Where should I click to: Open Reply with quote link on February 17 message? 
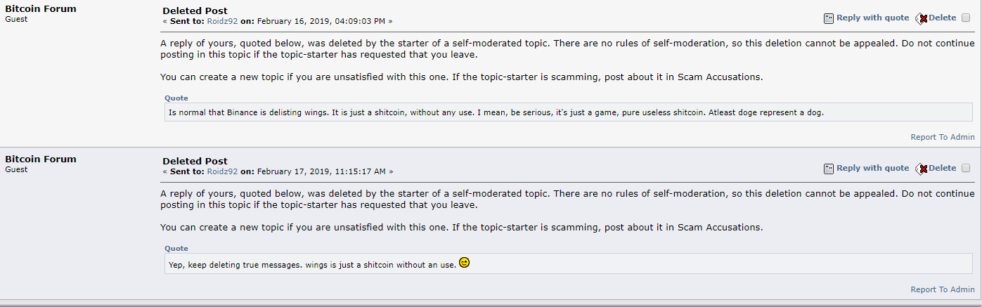point(872,168)
